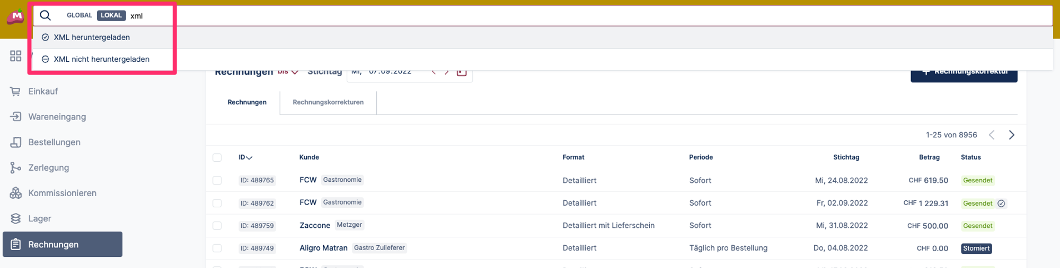Click the Lager stack icon
The image size is (1060, 268).
15,218
